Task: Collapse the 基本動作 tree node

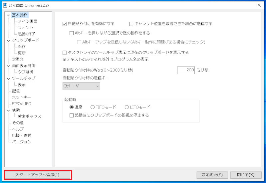Action: pyautogui.click(x=9, y=15)
